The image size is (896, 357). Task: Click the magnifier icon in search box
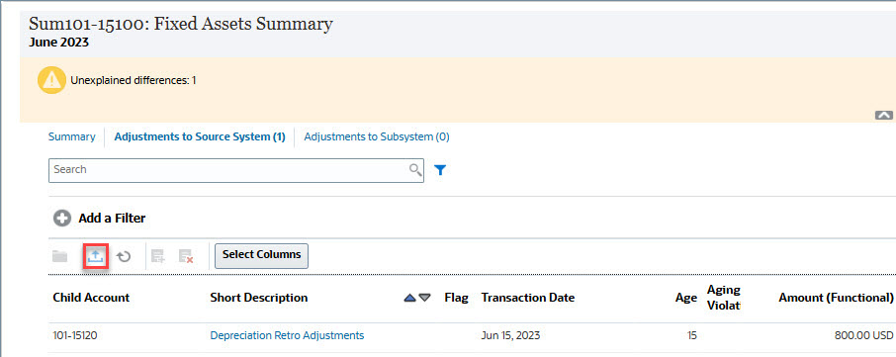coord(415,170)
